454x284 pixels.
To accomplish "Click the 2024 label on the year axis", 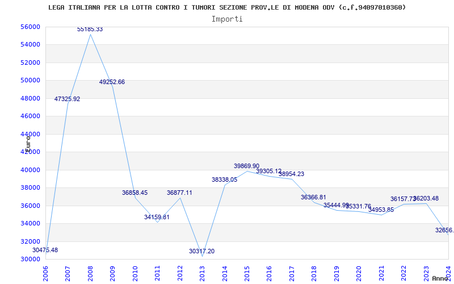I will click(448, 274).
